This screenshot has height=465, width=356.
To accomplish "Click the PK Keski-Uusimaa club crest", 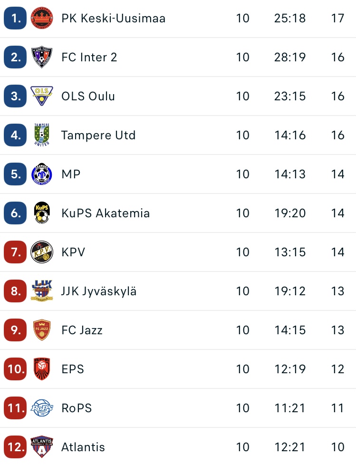I will 42,18.
